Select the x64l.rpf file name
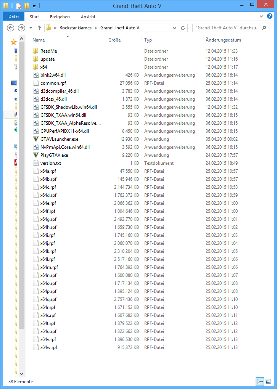This screenshot has height=389, width=277. click(48, 259)
